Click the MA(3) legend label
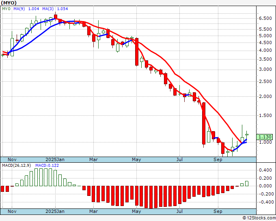Viewport: 276px width, 221px height. click(48, 9)
